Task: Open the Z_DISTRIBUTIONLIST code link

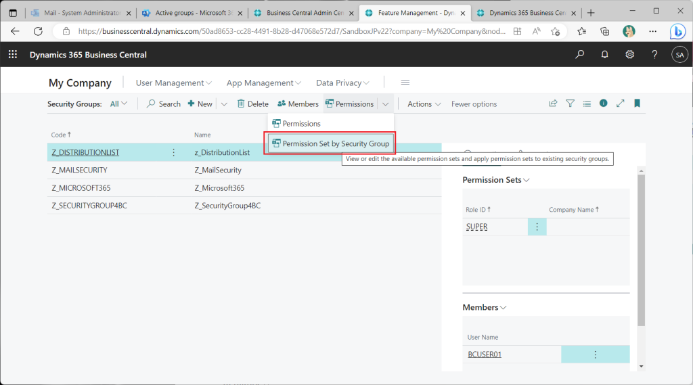Action: coord(85,152)
